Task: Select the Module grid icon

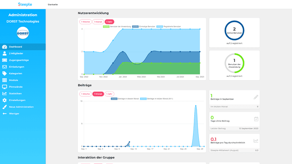Action: (x=5, y=80)
